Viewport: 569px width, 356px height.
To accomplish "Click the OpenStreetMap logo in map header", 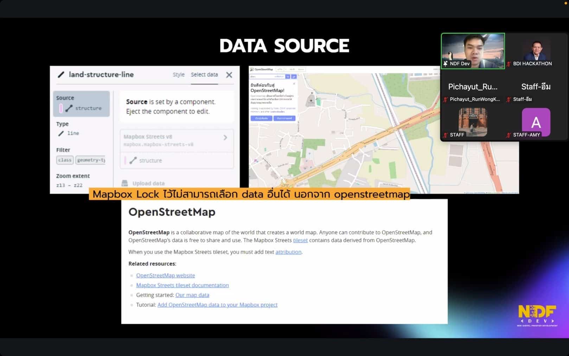I will pyautogui.click(x=252, y=70).
